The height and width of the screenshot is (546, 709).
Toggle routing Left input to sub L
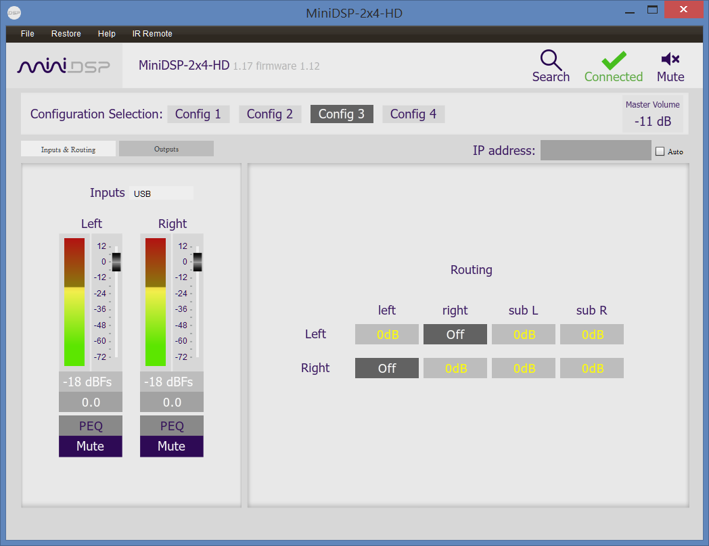pyautogui.click(x=524, y=334)
